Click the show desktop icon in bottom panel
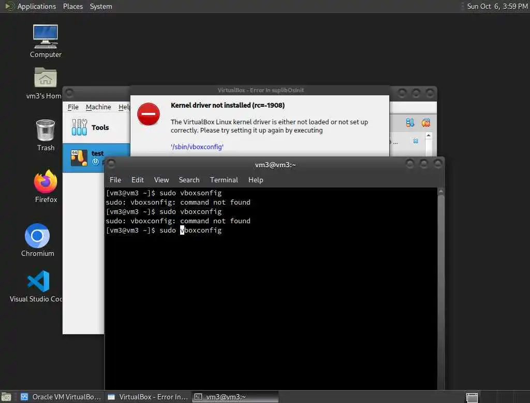The image size is (530, 403). (6, 397)
